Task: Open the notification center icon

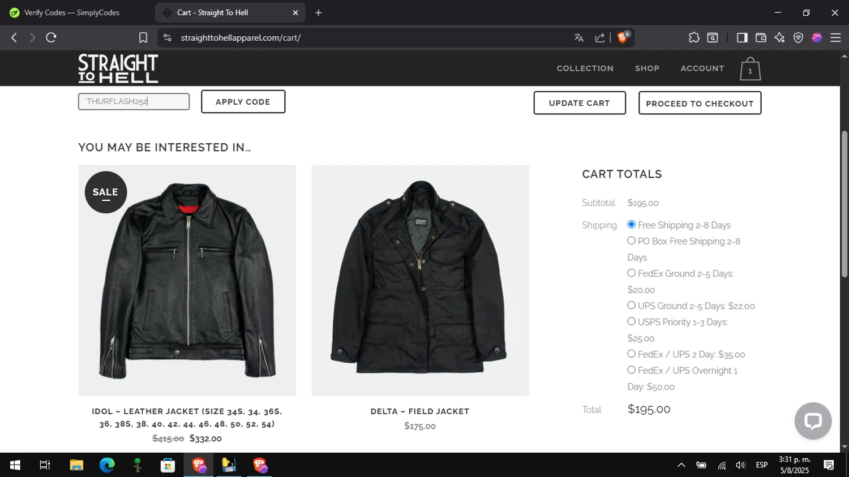Action: 829,465
